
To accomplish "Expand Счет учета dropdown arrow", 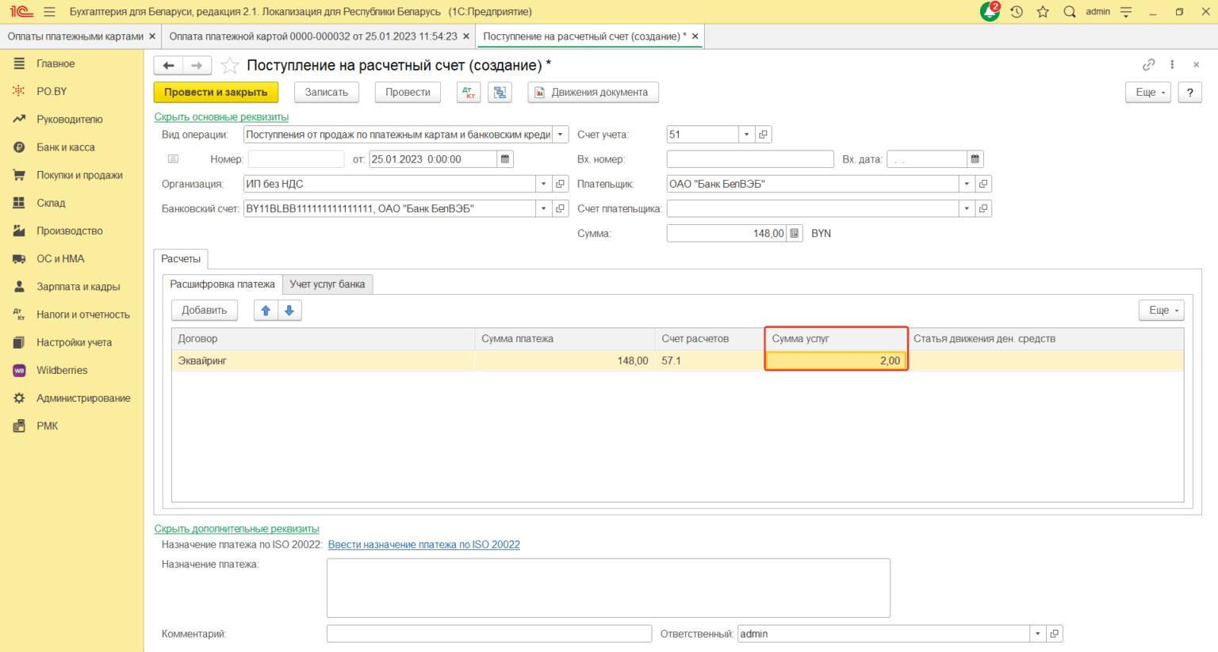I will [746, 135].
